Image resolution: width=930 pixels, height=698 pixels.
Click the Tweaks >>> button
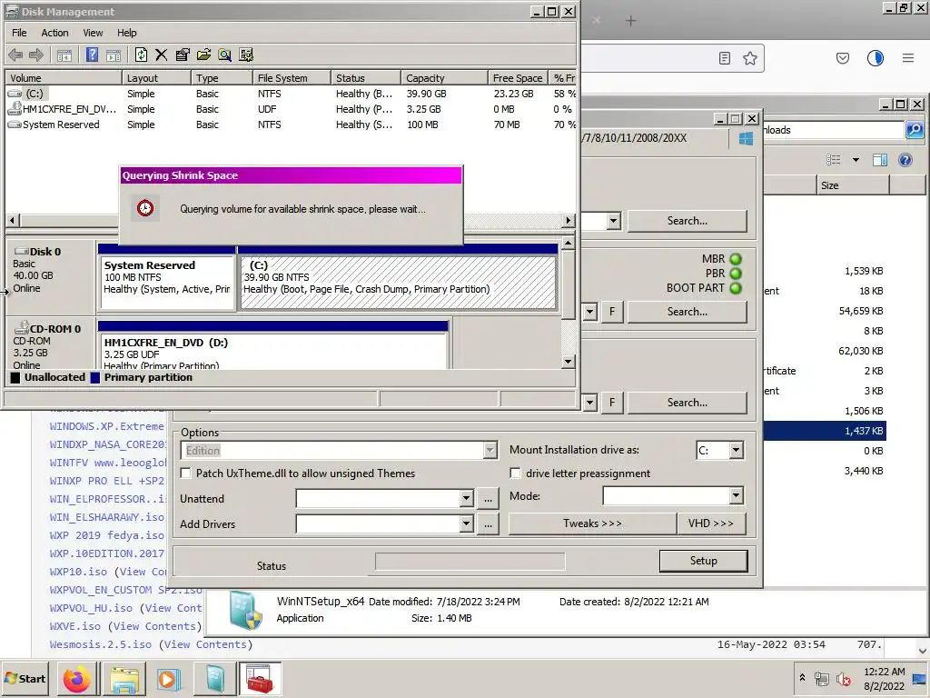pyautogui.click(x=592, y=523)
